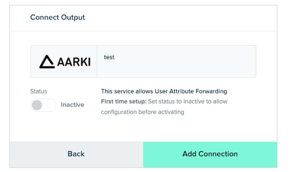Screen dimensions: 302x172
Task: Click the white track of Status switch
Action: coord(49,105)
